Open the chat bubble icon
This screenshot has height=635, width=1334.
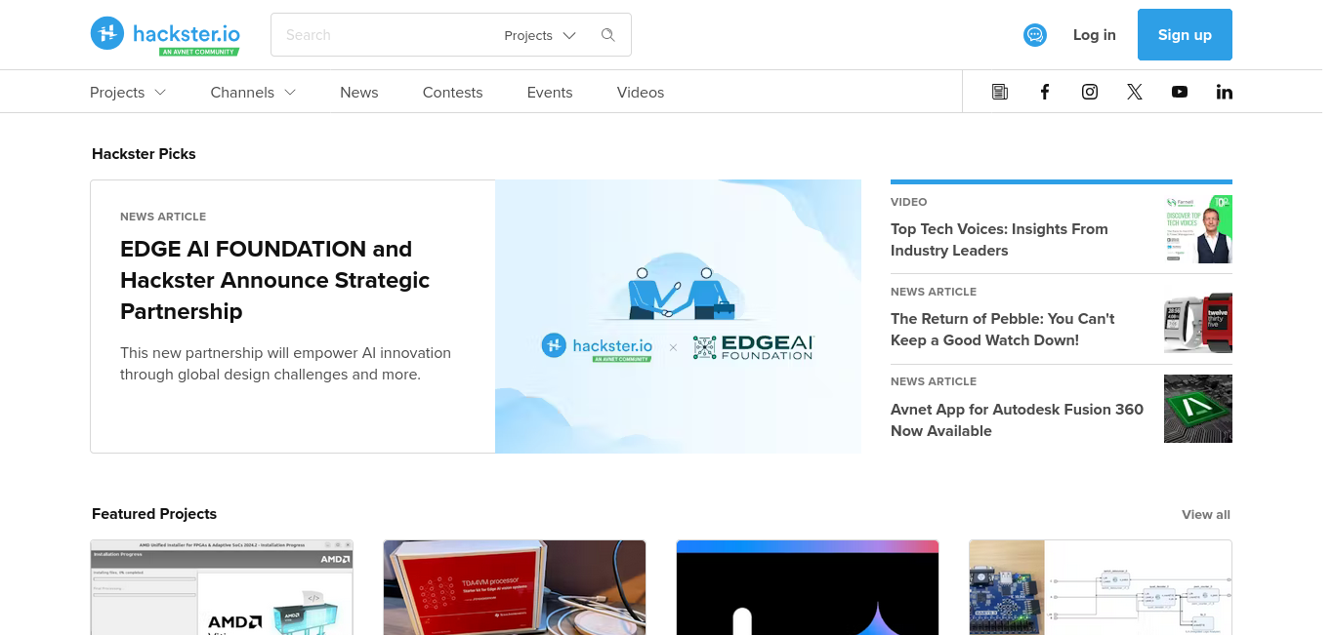tap(1034, 35)
